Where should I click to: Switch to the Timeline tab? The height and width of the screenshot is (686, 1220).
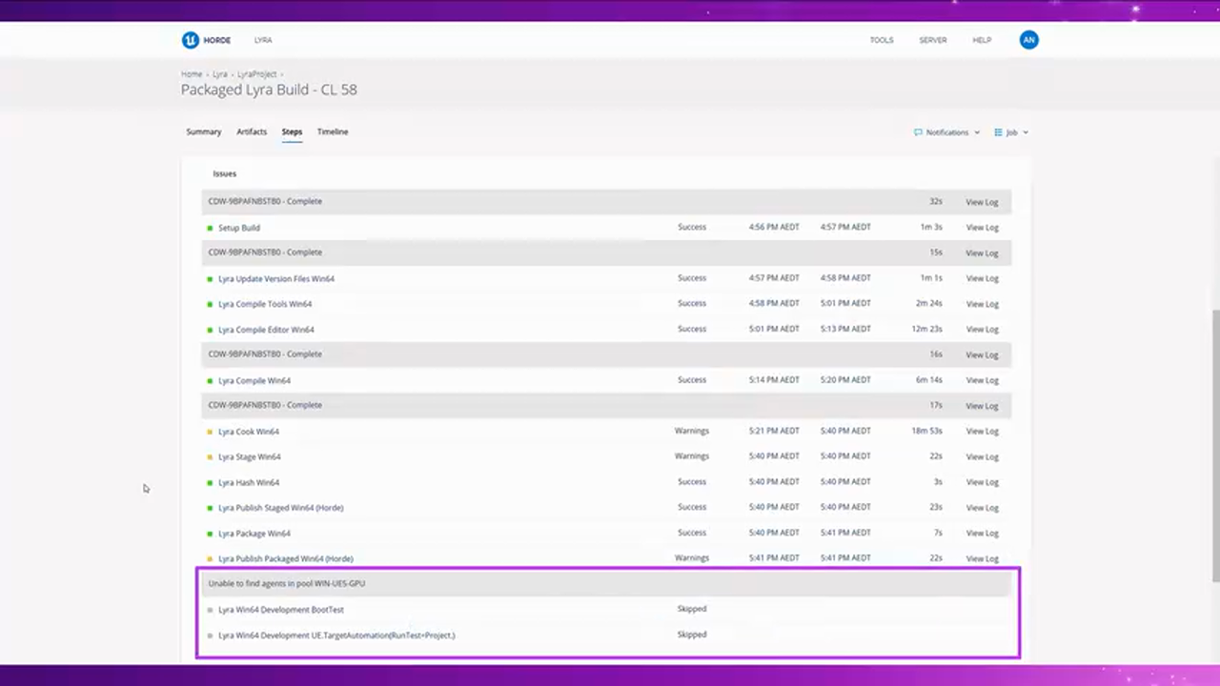[x=333, y=131]
